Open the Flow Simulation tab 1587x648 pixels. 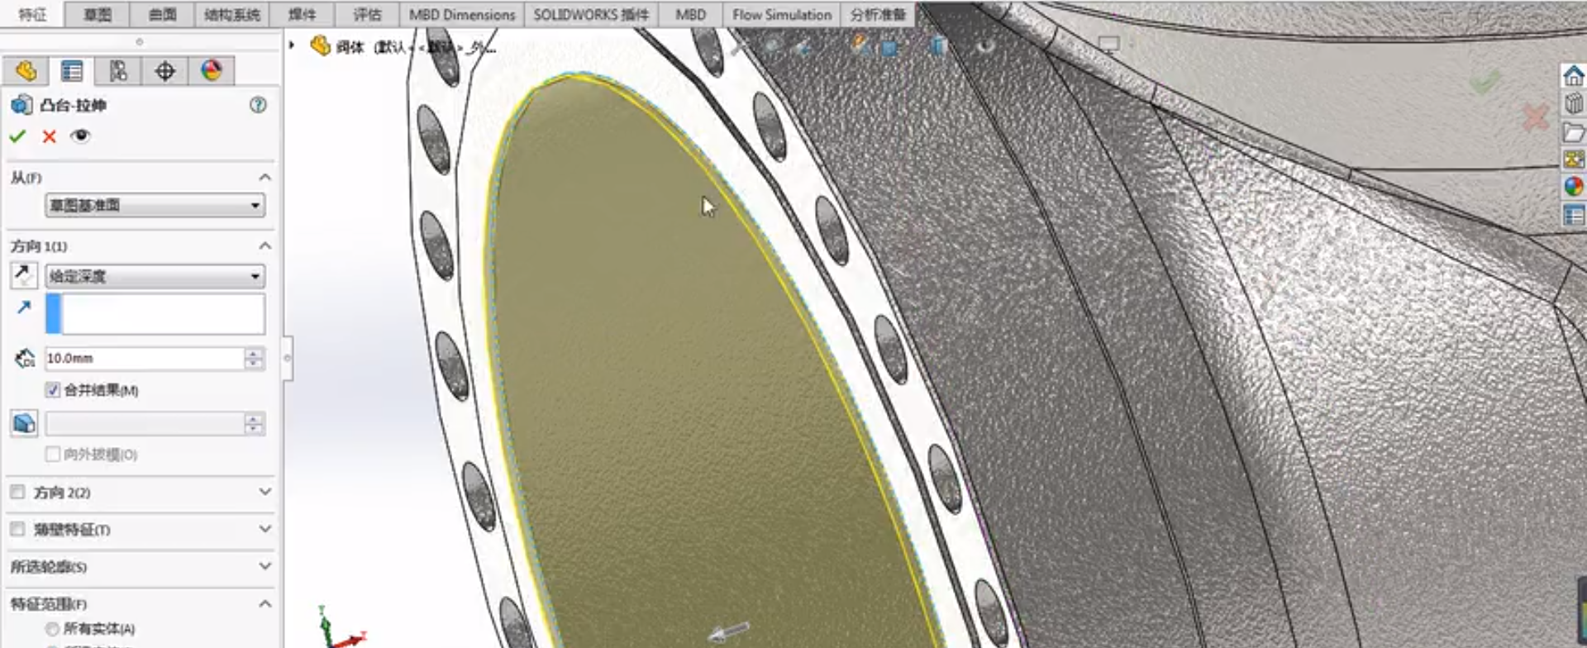pyautogui.click(x=781, y=15)
